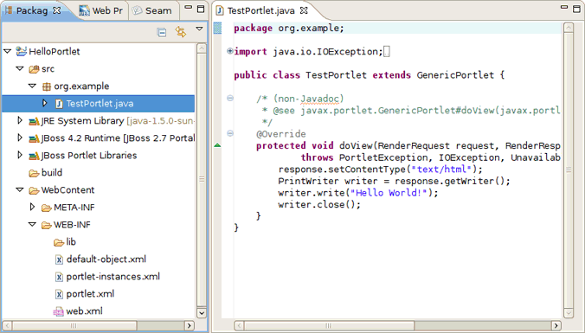Click the editor horizontal scrollbar thumb
585x333 pixels.
click(329, 325)
